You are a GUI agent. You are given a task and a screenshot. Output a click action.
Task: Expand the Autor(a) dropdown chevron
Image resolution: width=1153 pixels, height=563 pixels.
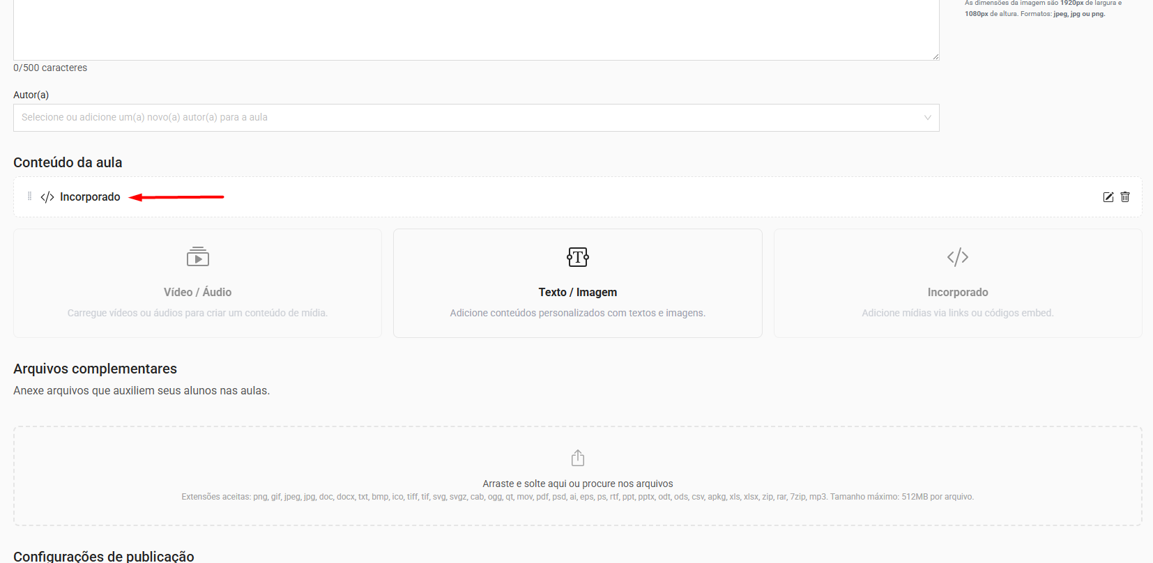click(x=927, y=118)
